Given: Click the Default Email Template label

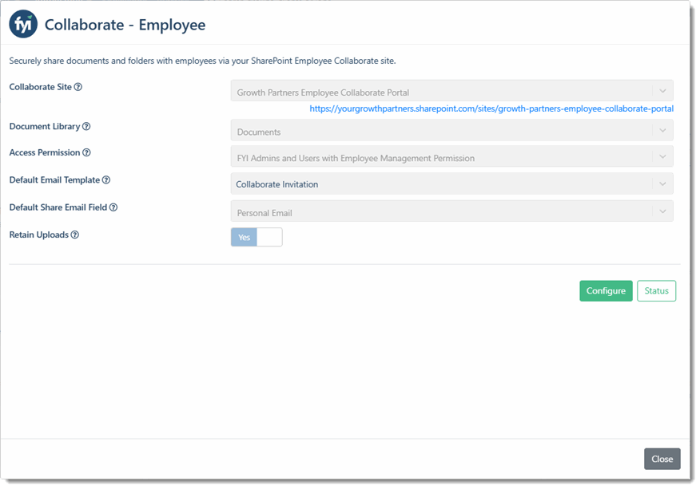Looking at the screenshot, I should (54, 179).
